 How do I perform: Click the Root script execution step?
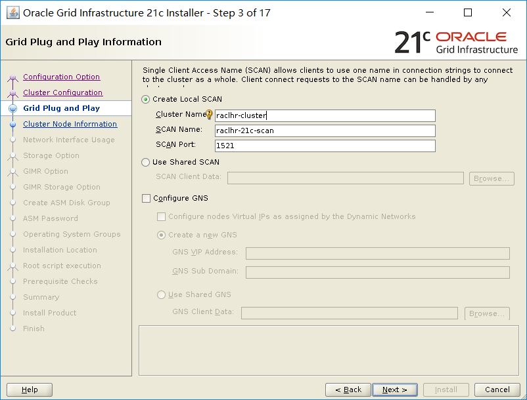(62, 266)
